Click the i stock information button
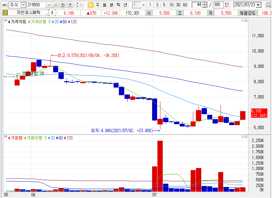This screenshot has width=272, height=198. pyautogui.click(x=52, y=13)
